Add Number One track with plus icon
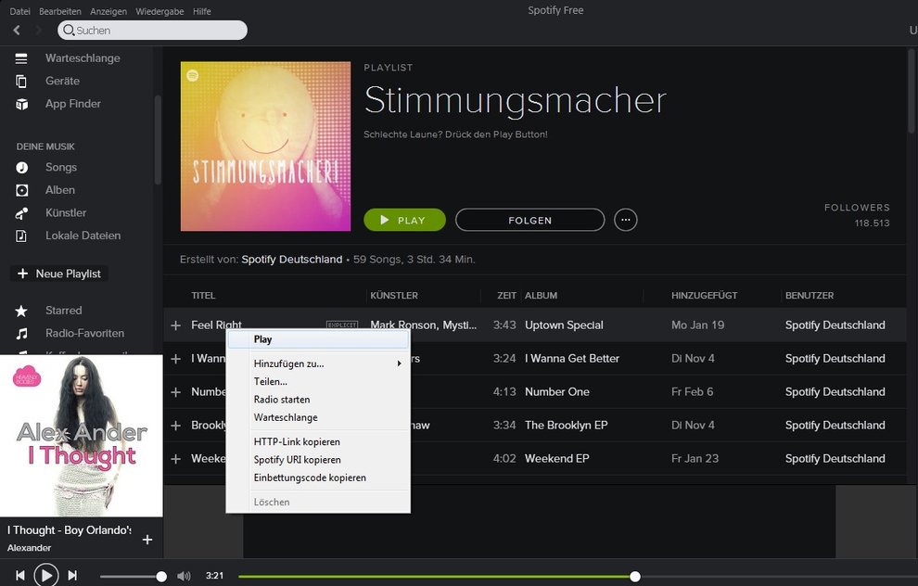Viewport: 918px width, 586px height. [x=175, y=391]
